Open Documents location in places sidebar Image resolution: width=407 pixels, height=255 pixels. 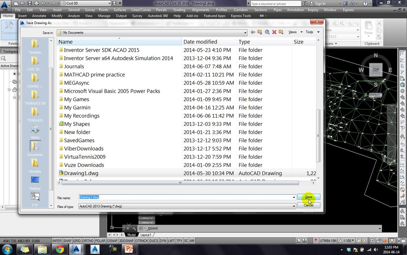(x=35, y=149)
